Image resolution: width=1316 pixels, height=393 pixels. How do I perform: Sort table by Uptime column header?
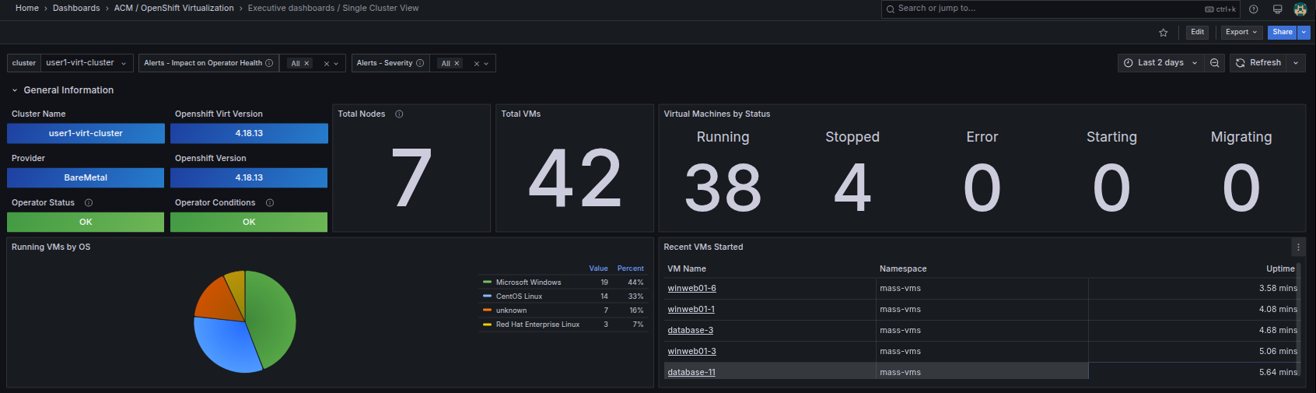pyautogui.click(x=1280, y=268)
